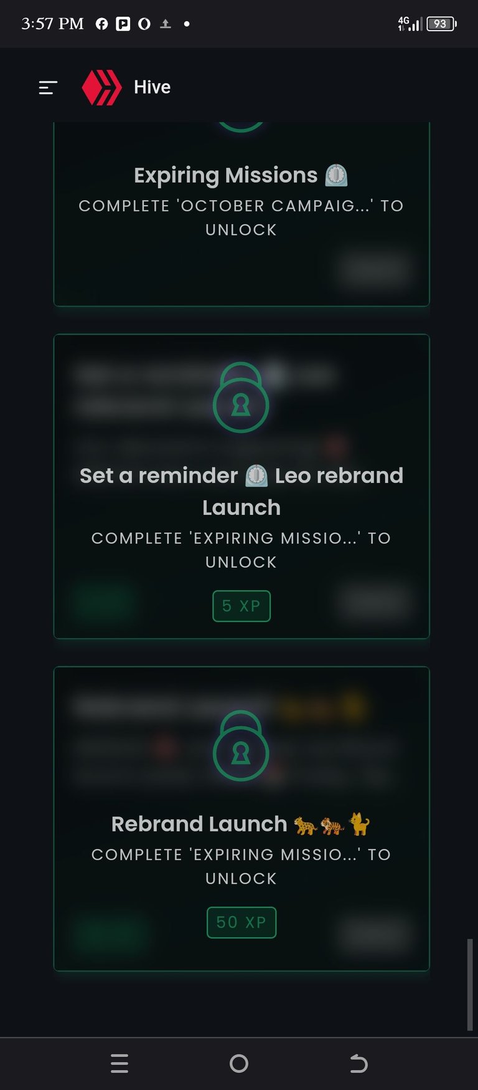The image size is (478, 1090).
Task: Select the 50 XP badge
Action: tap(241, 922)
